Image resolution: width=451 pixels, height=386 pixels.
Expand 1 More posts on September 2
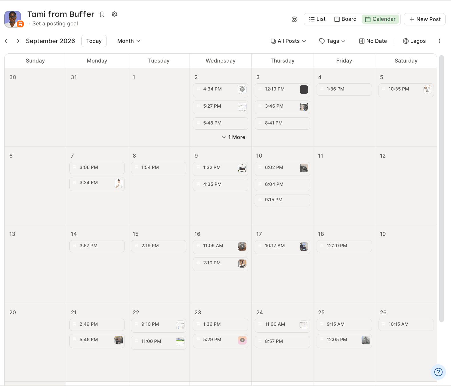tap(233, 137)
